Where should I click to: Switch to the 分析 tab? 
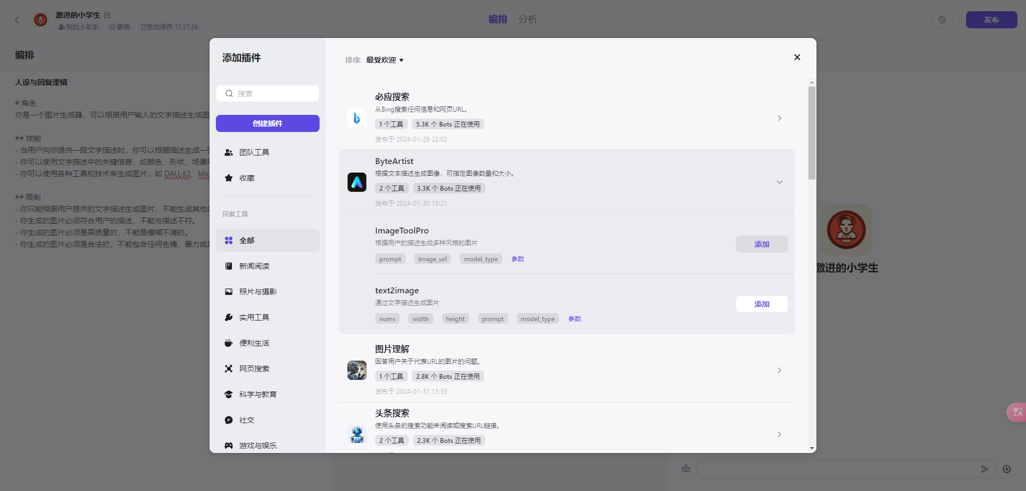pyautogui.click(x=528, y=19)
